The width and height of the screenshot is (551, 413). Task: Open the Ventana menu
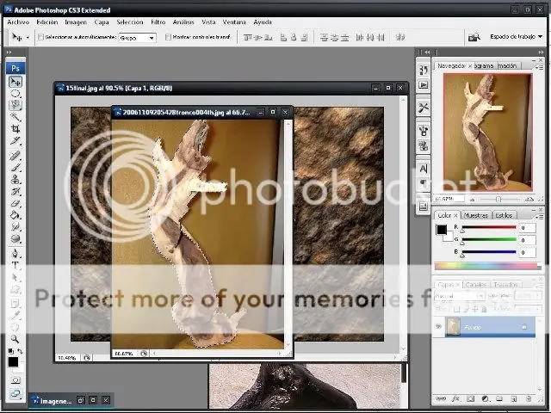pos(234,22)
